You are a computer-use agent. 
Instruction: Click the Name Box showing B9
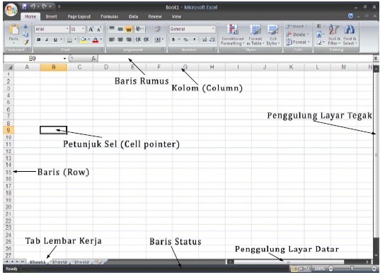click(x=35, y=59)
